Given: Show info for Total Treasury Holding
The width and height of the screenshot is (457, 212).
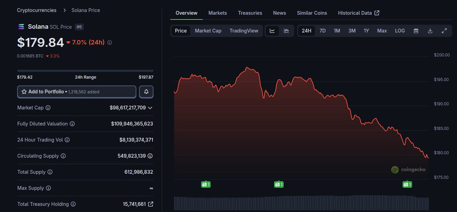Looking at the screenshot, I should 73,204.
